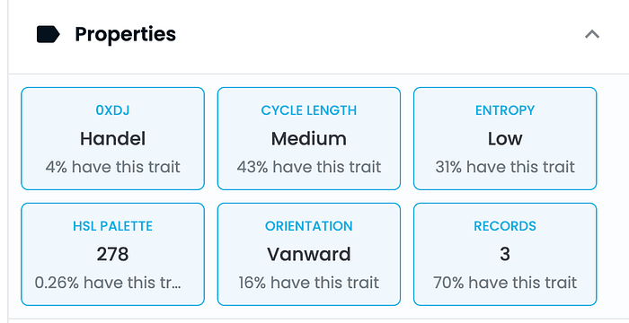Click the 0XDJ label text
The image size is (629, 323).
(x=112, y=110)
